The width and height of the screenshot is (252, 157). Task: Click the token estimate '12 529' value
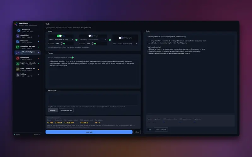tap(50, 123)
